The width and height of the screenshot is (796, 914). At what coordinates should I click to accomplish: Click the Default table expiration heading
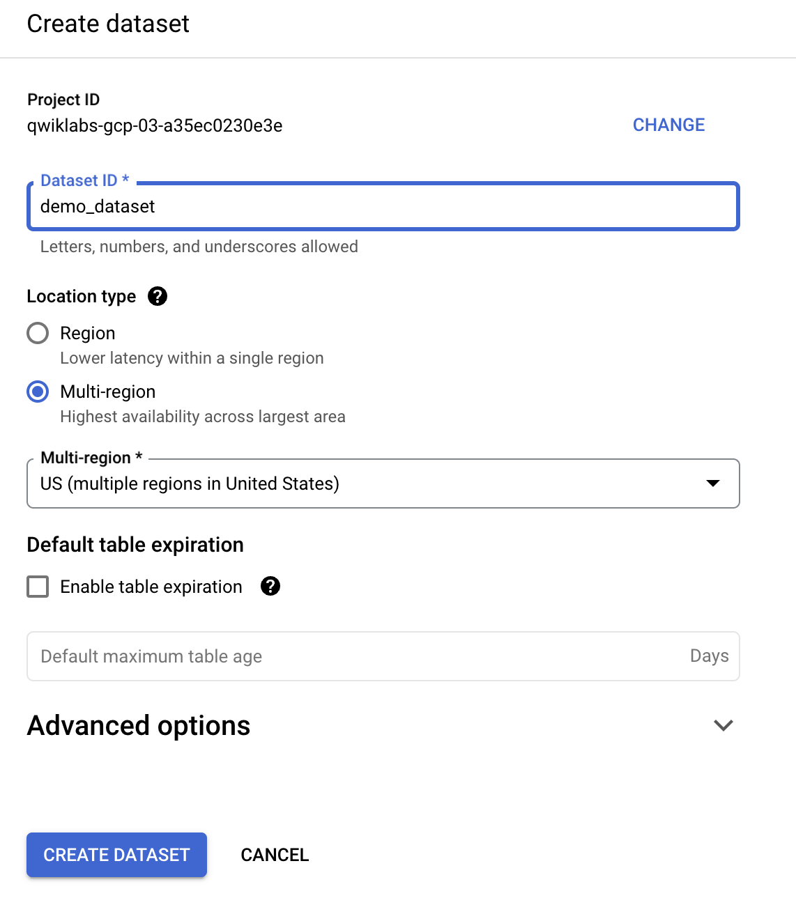pyautogui.click(x=135, y=544)
